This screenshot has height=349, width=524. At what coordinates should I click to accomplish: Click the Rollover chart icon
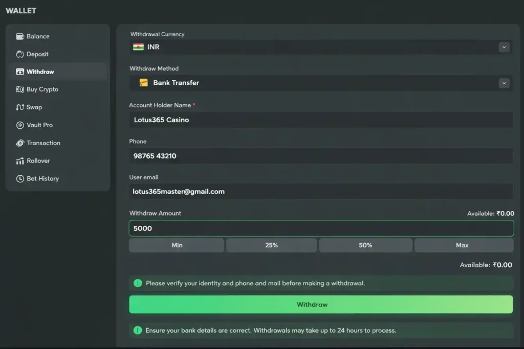pos(20,161)
